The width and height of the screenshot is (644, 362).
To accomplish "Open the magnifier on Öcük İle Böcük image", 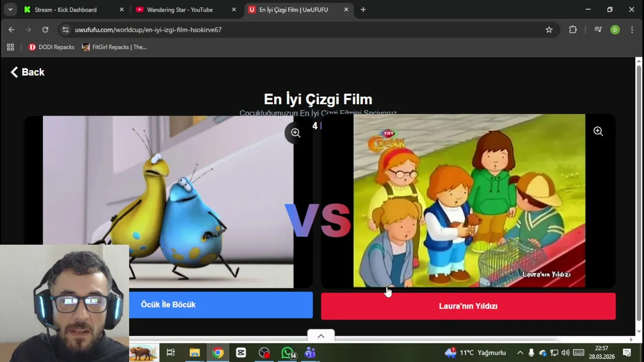I will [x=296, y=133].
